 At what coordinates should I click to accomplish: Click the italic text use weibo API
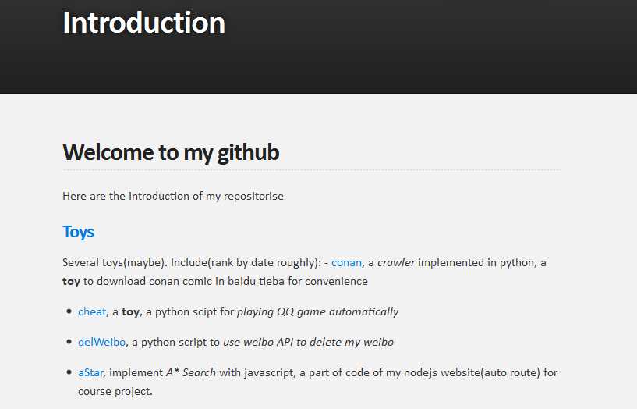click(258, 343)
